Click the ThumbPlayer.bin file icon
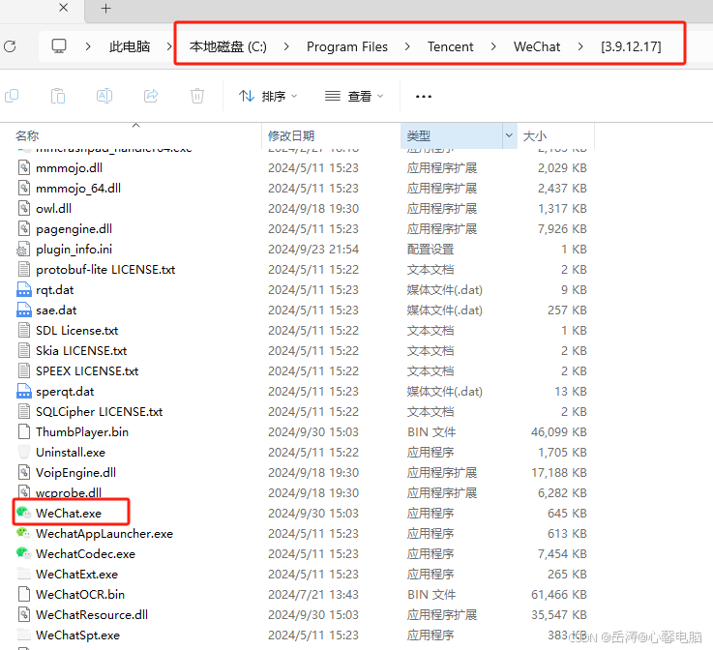This screenshot has height=650, width=713. (24, 431)
